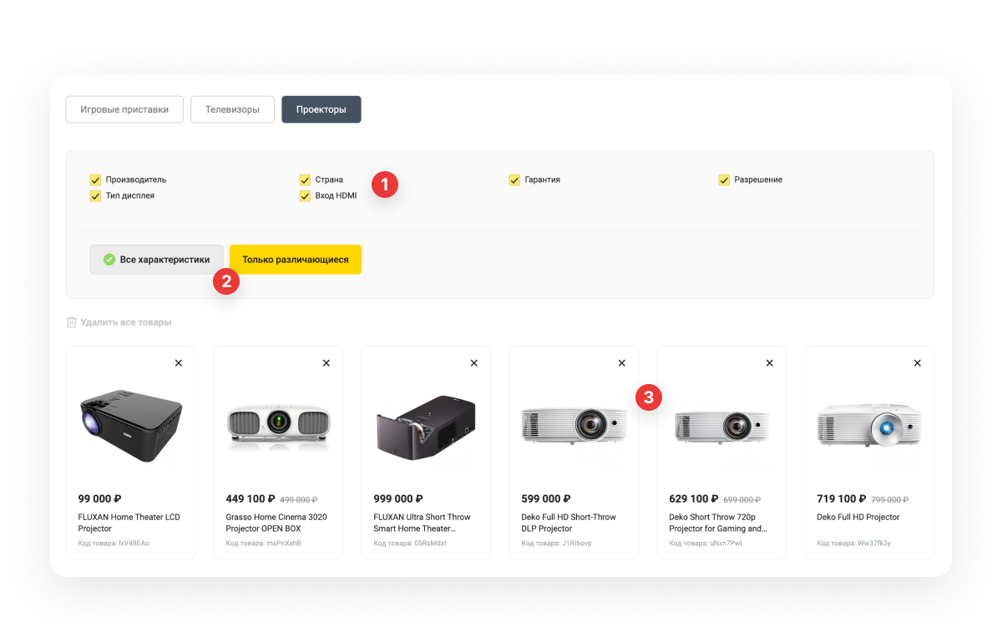Screen dimensions: 1002x637
Task: Click the crossed-out 499 000 ₽ price
Action: [299, 500]
